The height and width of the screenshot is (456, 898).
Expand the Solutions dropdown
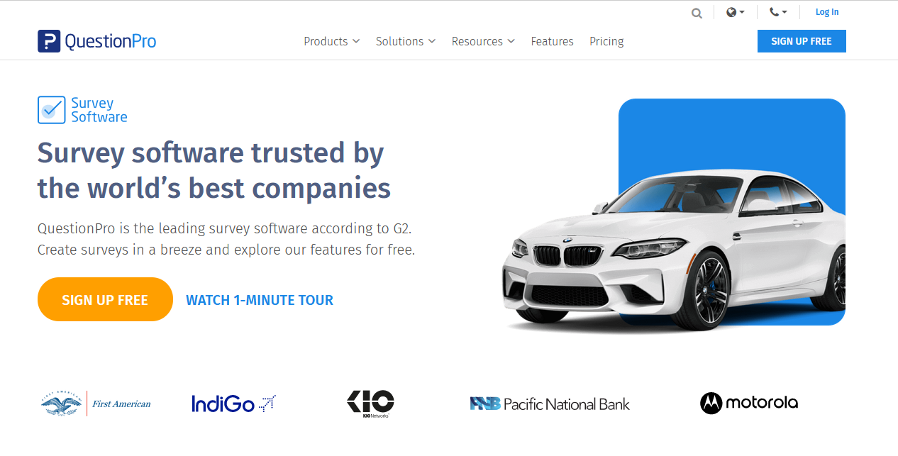coord(406,41)
